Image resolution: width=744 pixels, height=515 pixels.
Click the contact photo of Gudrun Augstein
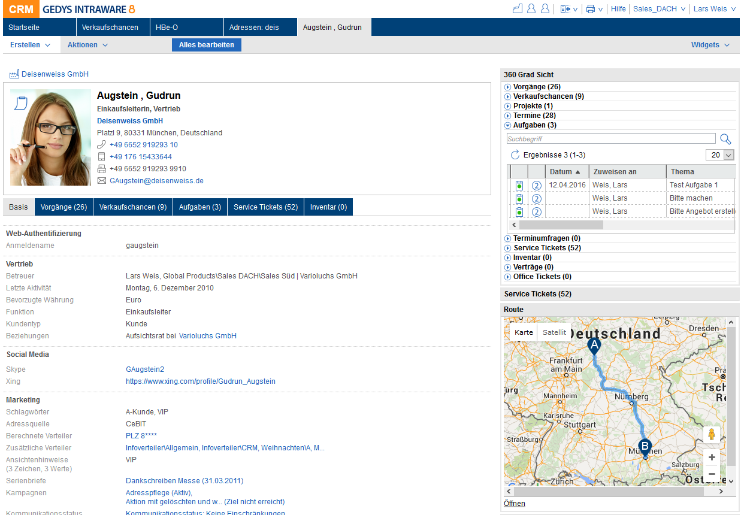coord(50,138)
